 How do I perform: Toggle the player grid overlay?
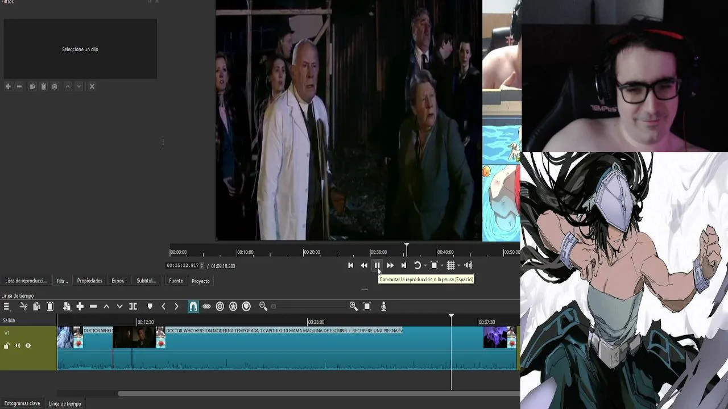(x=450, y=265)
